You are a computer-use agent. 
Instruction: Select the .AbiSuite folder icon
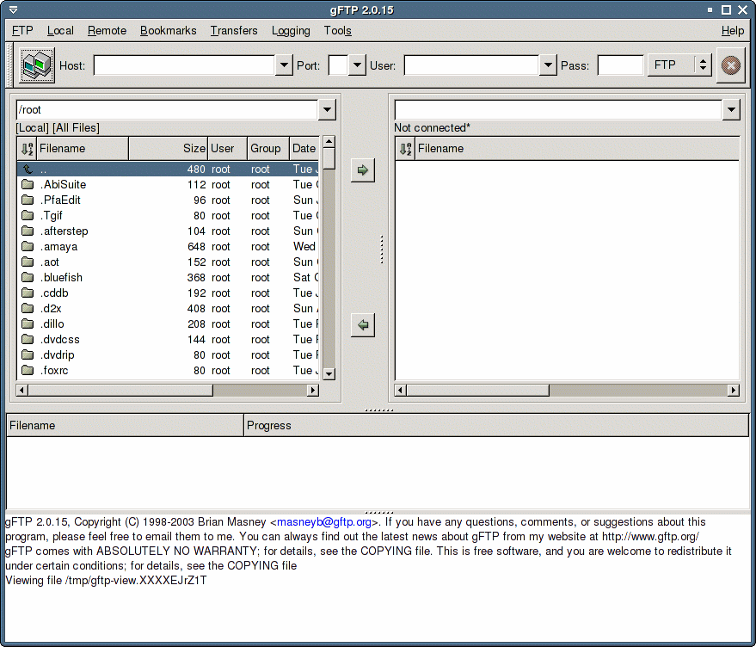(x=28, y=185)
